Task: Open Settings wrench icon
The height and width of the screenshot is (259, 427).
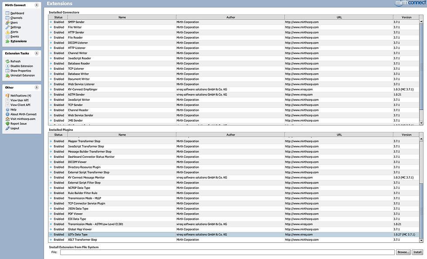Action: pyautogui.click(x=7, y=27)
